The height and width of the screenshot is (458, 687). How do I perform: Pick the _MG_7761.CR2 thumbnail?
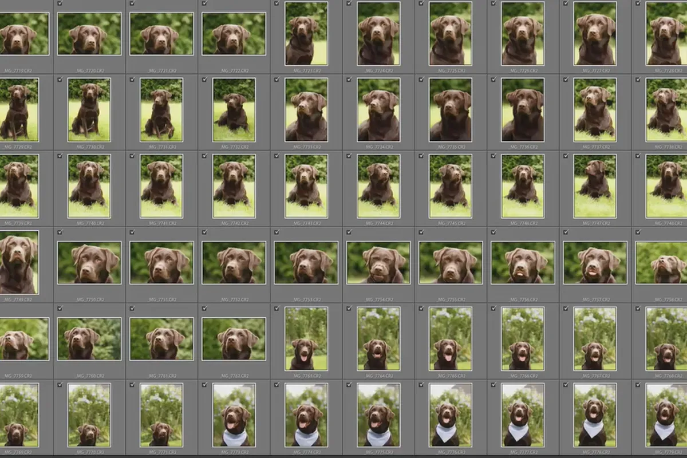161,339
